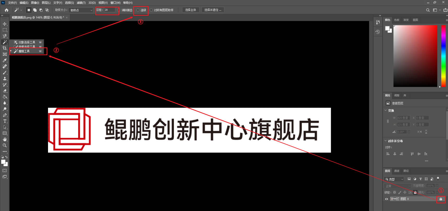Open the 文件(F) menu
This screenshot has width=448, height=211.
12,3
